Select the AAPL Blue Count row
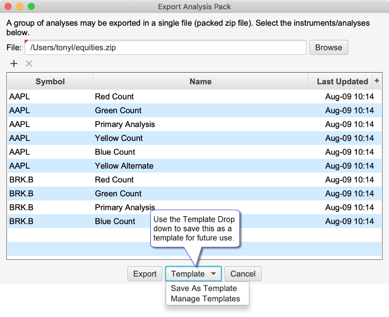This screenshot has width=389, height=317. pos(194,152)
